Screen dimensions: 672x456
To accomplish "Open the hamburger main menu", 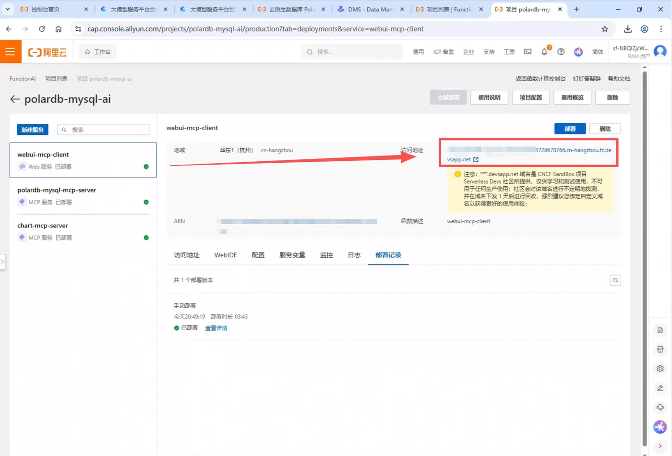I will tap(10, 52).
